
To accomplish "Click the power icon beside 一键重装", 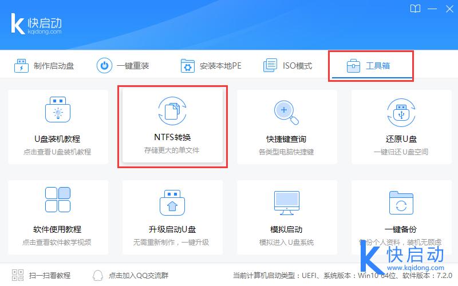I will click(104, 66).
